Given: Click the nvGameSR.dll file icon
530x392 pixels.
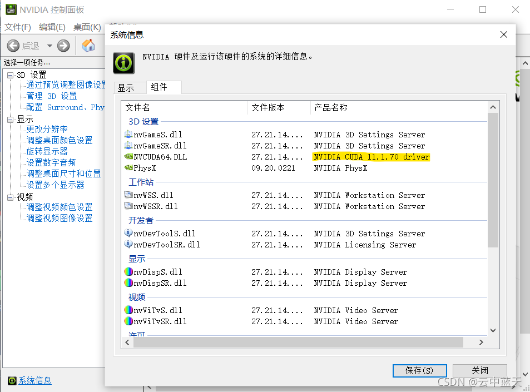Looking at the screenshot, I should [128, 146].
